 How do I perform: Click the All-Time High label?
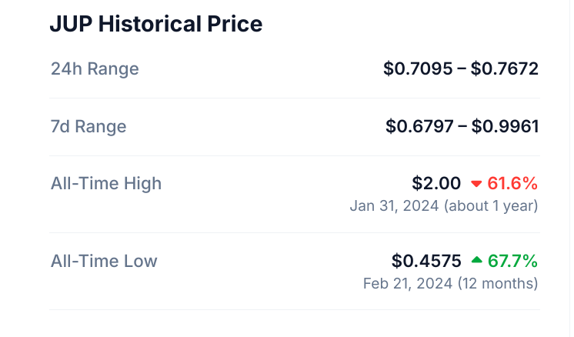(105, 184)
